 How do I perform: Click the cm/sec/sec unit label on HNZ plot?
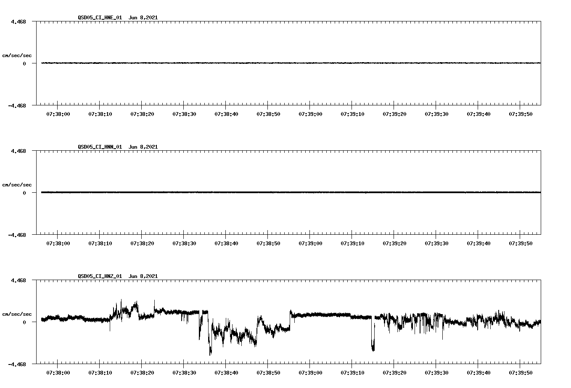17,315
